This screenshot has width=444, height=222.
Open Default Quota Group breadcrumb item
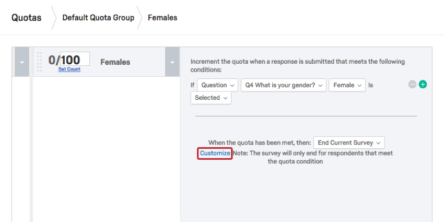[98, 18]
